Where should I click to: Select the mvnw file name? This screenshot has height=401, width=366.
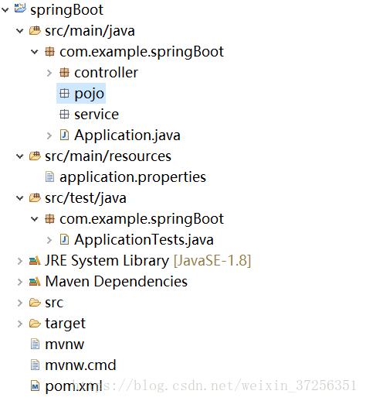[65, 344]
